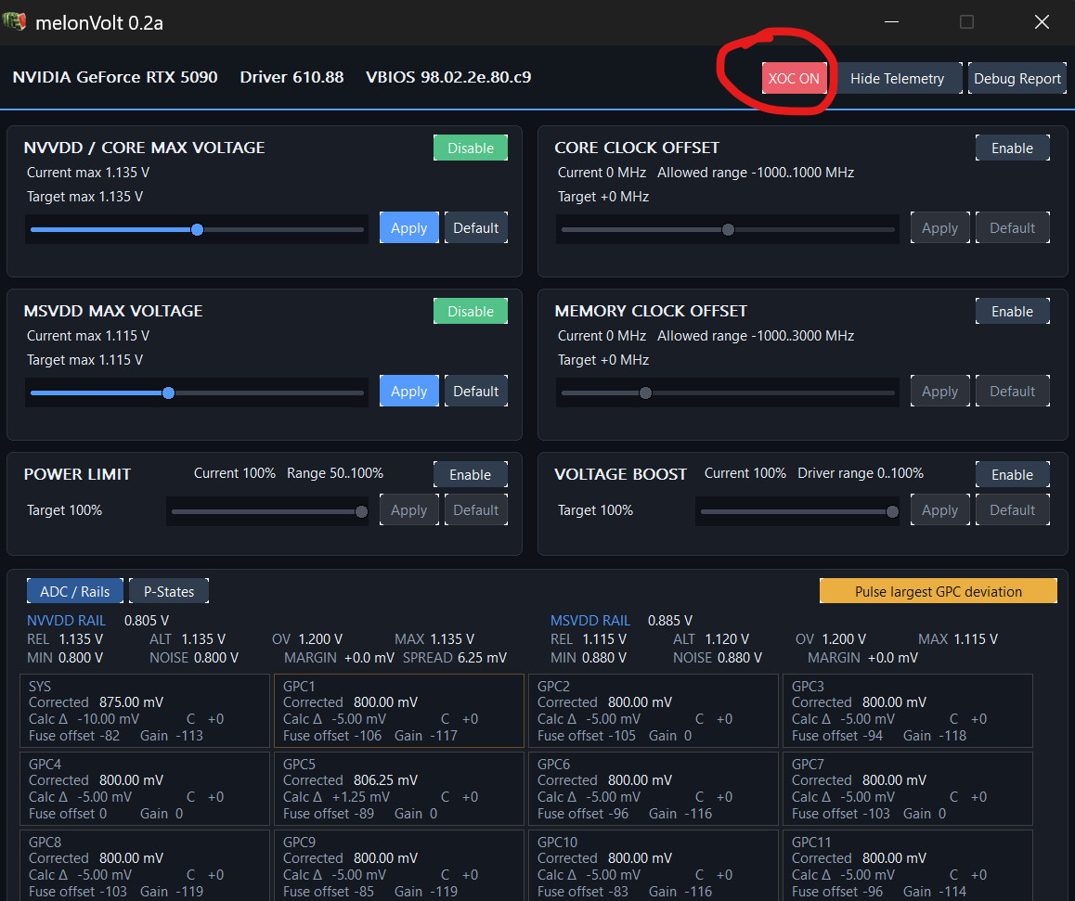Switch to the ADC / Rails tab

coord(74,591)
